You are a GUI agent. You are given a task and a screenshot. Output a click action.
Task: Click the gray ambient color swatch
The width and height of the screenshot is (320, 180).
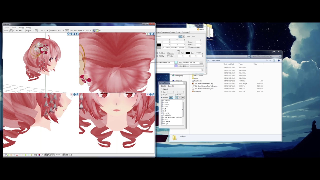159,47
